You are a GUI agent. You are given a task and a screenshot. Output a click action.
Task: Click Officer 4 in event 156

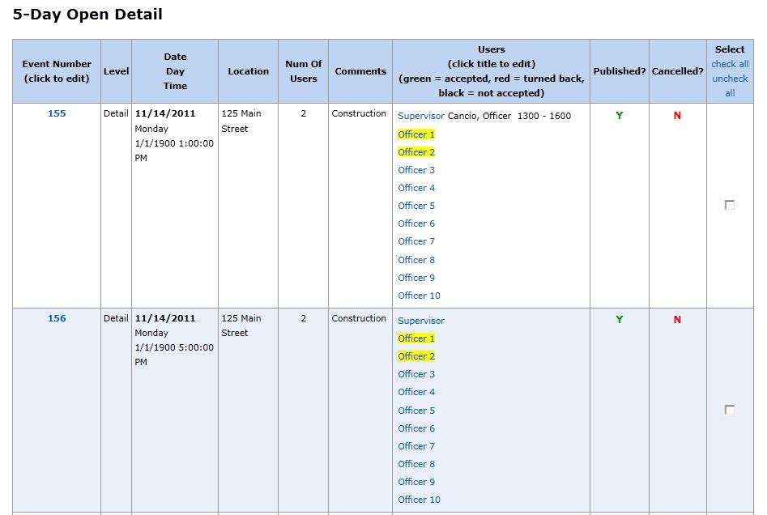coord(416,392)
